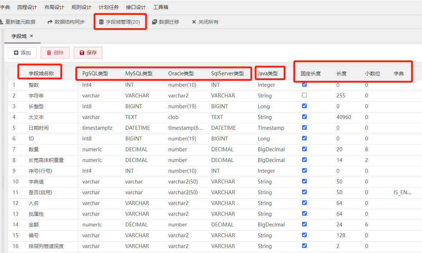Select the 批属性 name cell

tap(36, 214)
